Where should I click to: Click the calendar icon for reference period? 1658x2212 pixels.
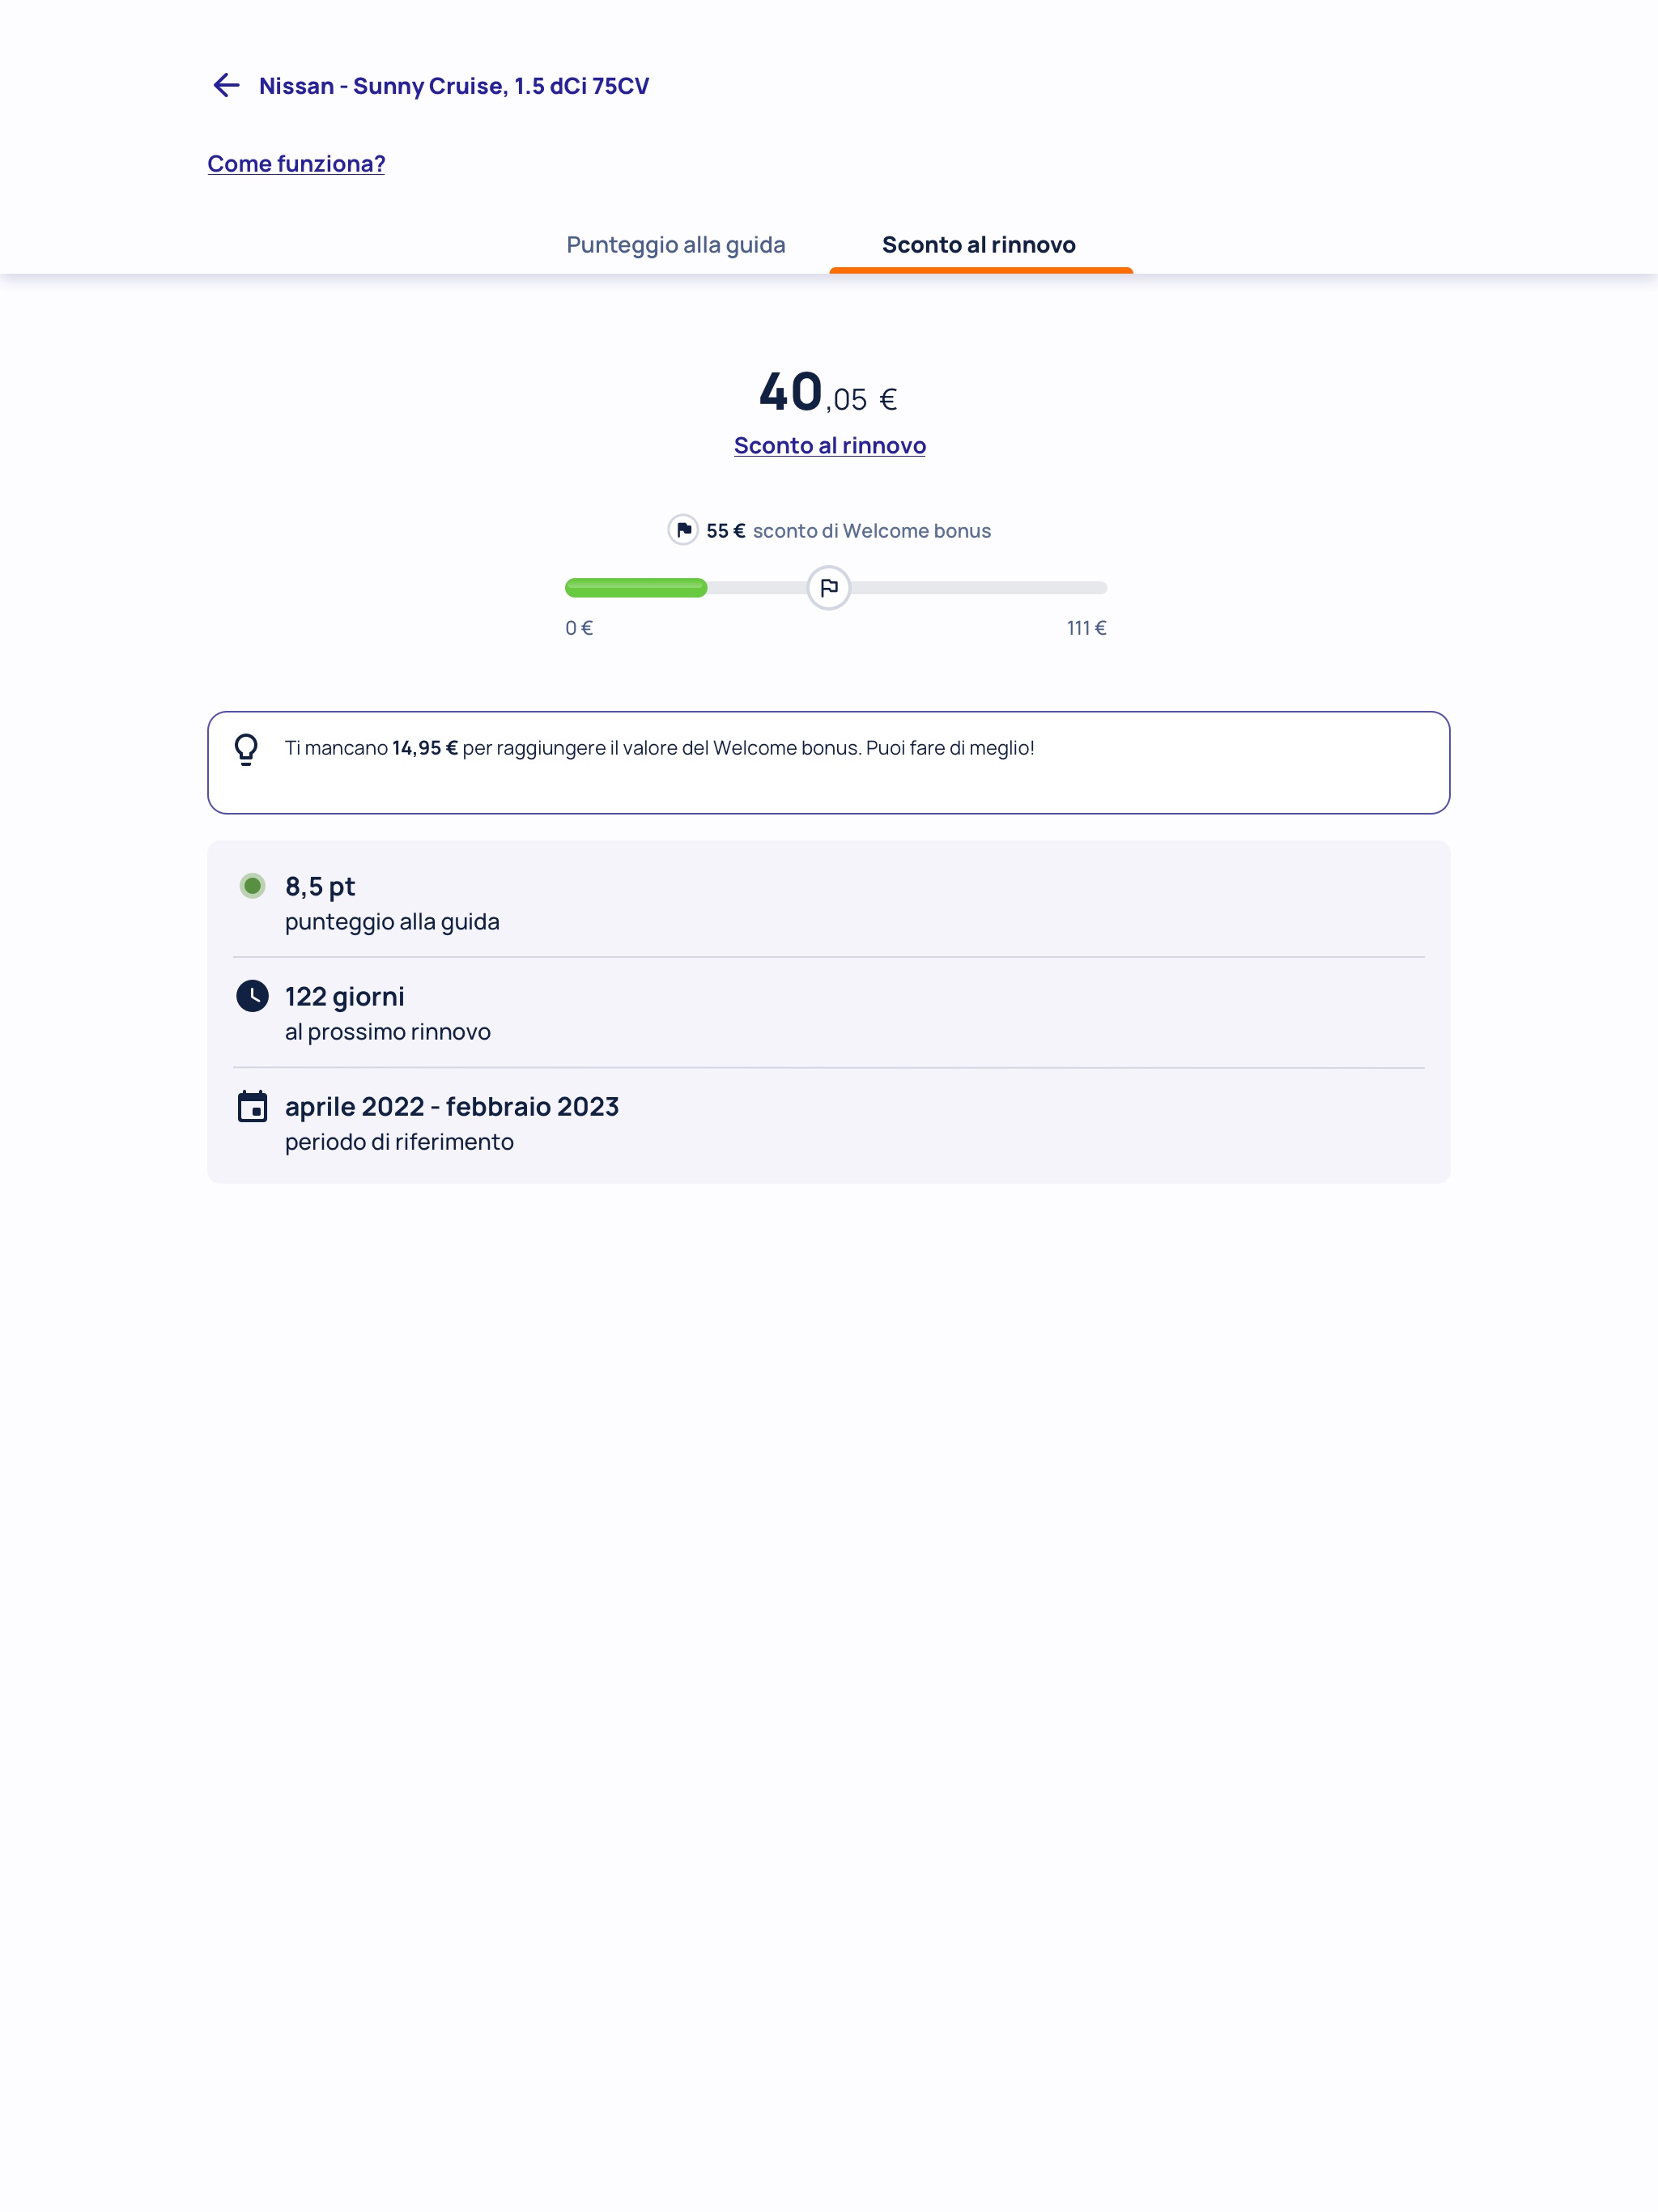(252, 1106)
